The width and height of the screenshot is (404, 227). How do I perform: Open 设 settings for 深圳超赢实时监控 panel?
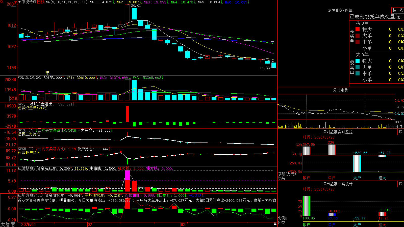401,132
